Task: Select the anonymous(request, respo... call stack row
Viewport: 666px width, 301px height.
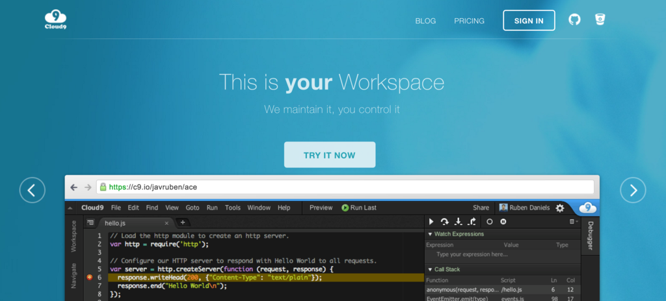Action: click(503, 290)
